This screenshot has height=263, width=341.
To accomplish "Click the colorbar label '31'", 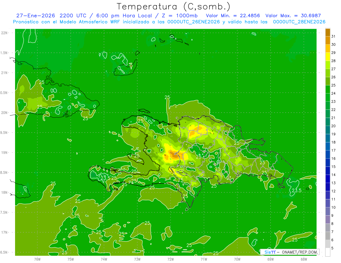I will pos(334,36).
